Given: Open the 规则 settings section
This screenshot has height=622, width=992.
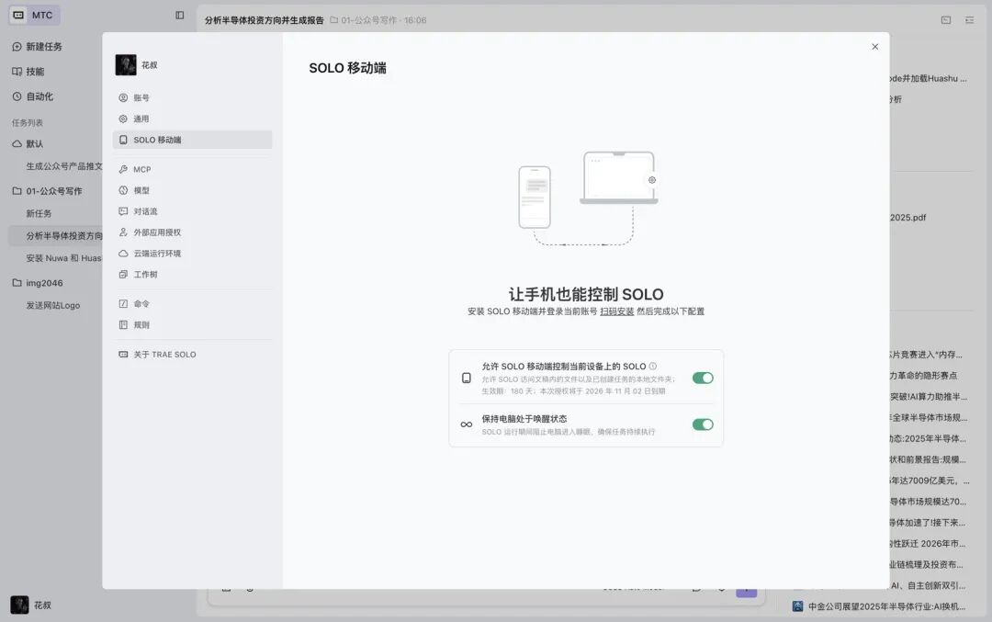Looking at the screenshot, I should click(x=192, y=324).
